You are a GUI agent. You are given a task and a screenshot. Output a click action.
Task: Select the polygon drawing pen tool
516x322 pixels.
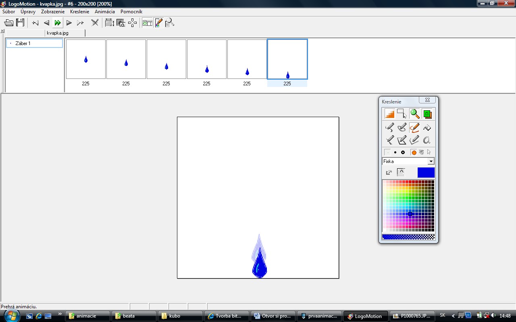402,140
